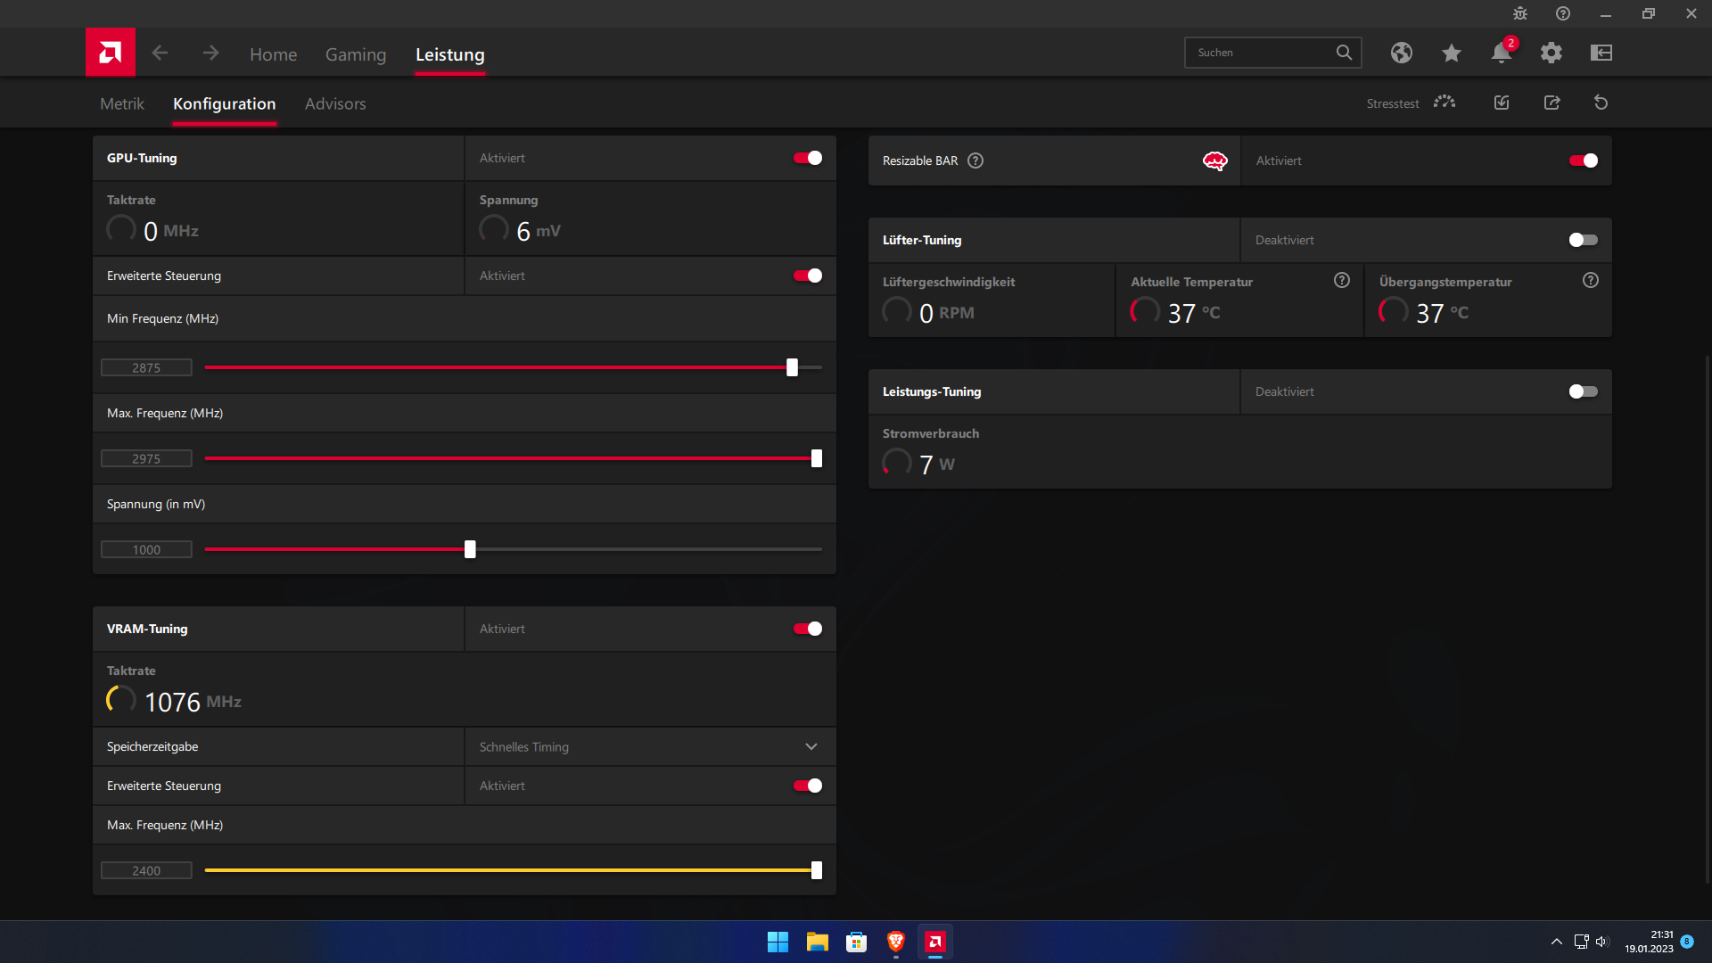The image size is (1712, 963).
Task: Open notifications bell icon
Action: click(x=1501, y=53)
